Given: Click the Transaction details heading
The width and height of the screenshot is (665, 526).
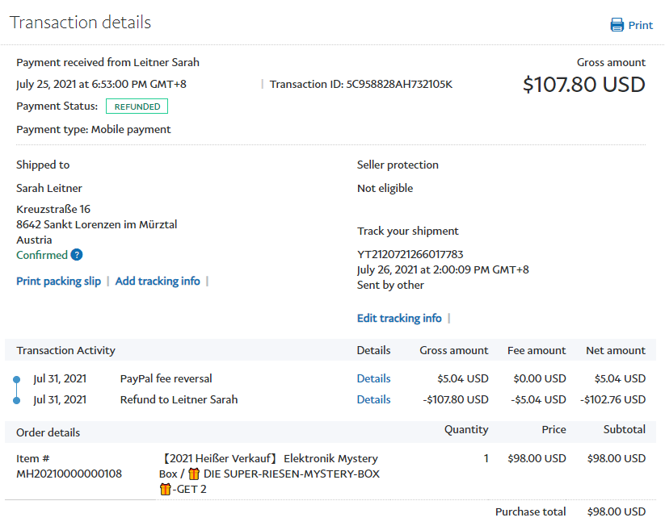Looking at the screenshot, I should tap(80, 22).
